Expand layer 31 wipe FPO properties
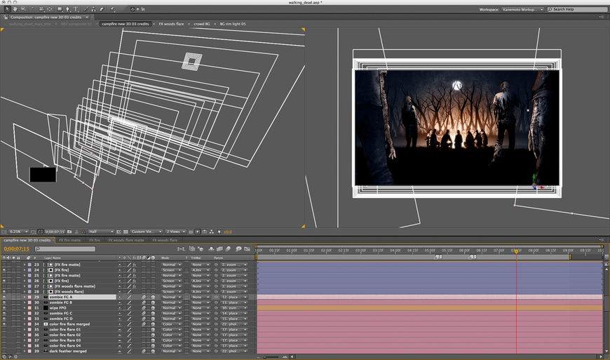This screenshot has height=360, width=610. [24, 308]
